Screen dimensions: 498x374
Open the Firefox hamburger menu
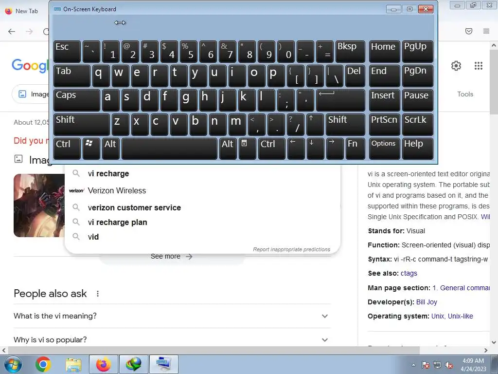[486, 31]
